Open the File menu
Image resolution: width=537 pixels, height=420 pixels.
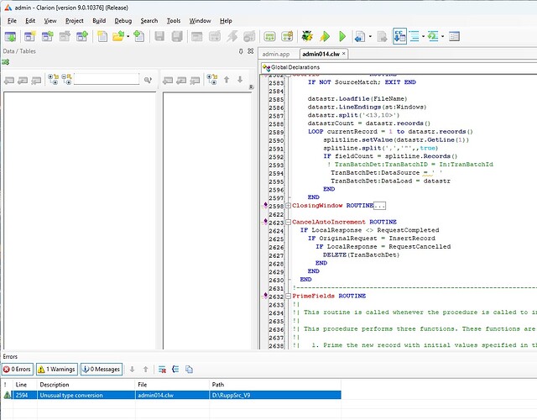tap(12, 21)
